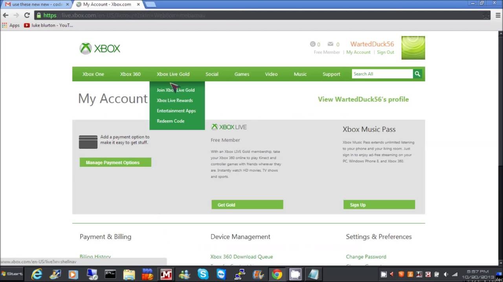This screenshot has width=503, height=282.
Task: Open the Social nav menu
Action: coord(212,74)
